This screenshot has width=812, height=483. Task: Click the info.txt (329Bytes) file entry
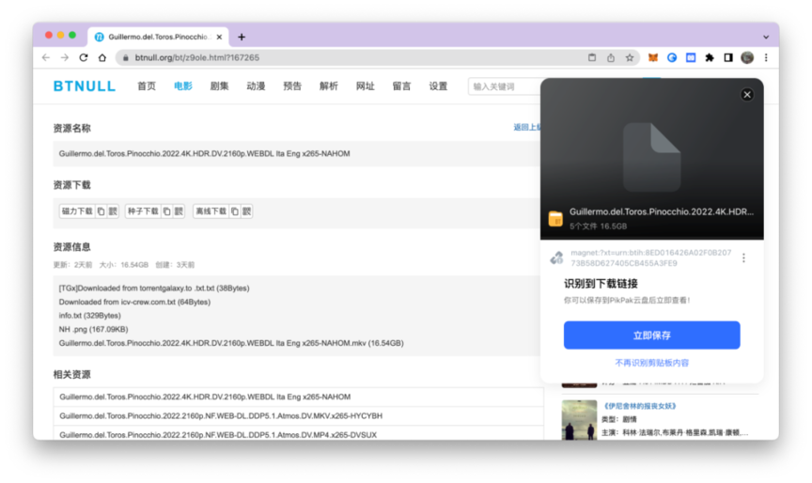89,316
